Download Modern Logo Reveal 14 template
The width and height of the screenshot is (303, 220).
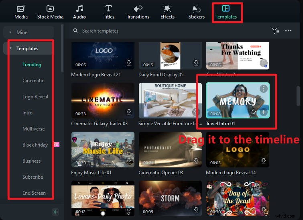point(264,161)
